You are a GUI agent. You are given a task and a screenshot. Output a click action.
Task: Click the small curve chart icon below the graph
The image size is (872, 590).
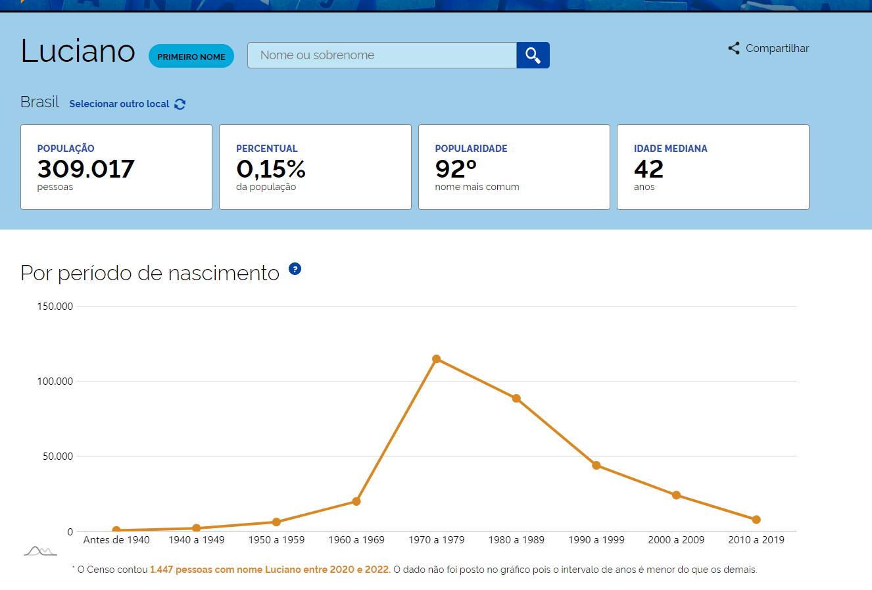click(40, 551)
